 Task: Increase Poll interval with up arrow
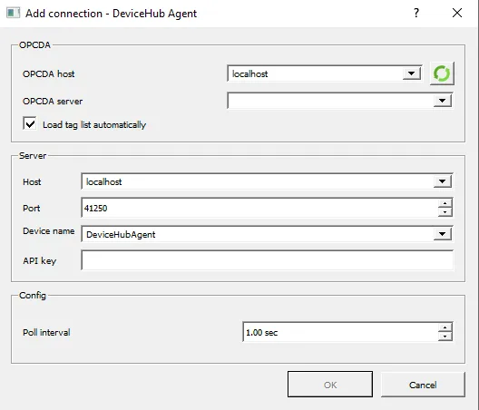click(x=445, y=327)
